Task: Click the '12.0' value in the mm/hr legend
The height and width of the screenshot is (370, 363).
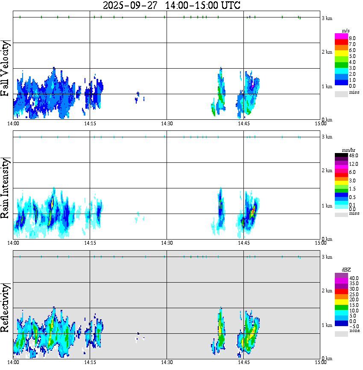Action: pyautogui.click(x=354, y=164)
